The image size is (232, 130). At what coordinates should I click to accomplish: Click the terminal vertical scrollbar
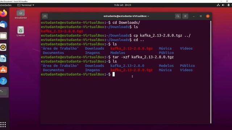pyautogui.click(x=211, y=72)
